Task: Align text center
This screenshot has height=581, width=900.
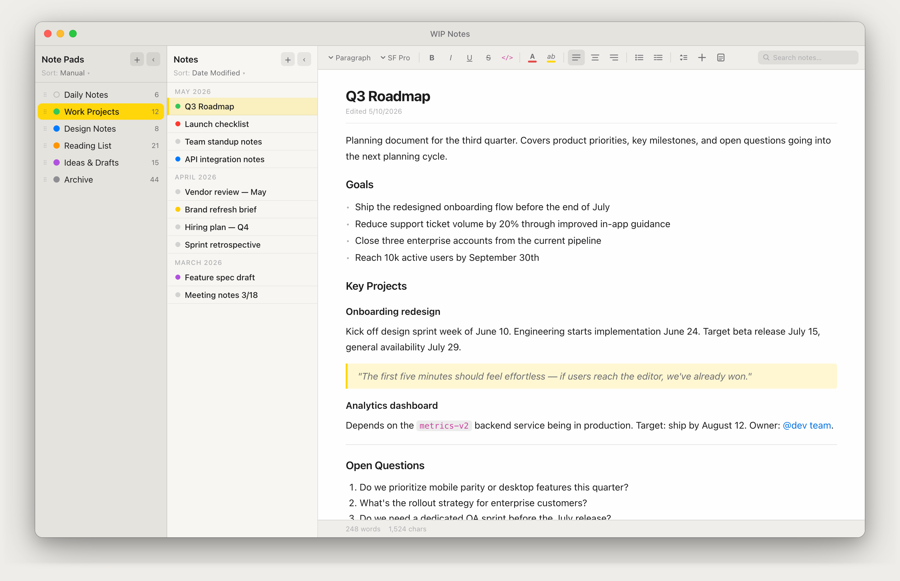Action: (x=595, y=58)
